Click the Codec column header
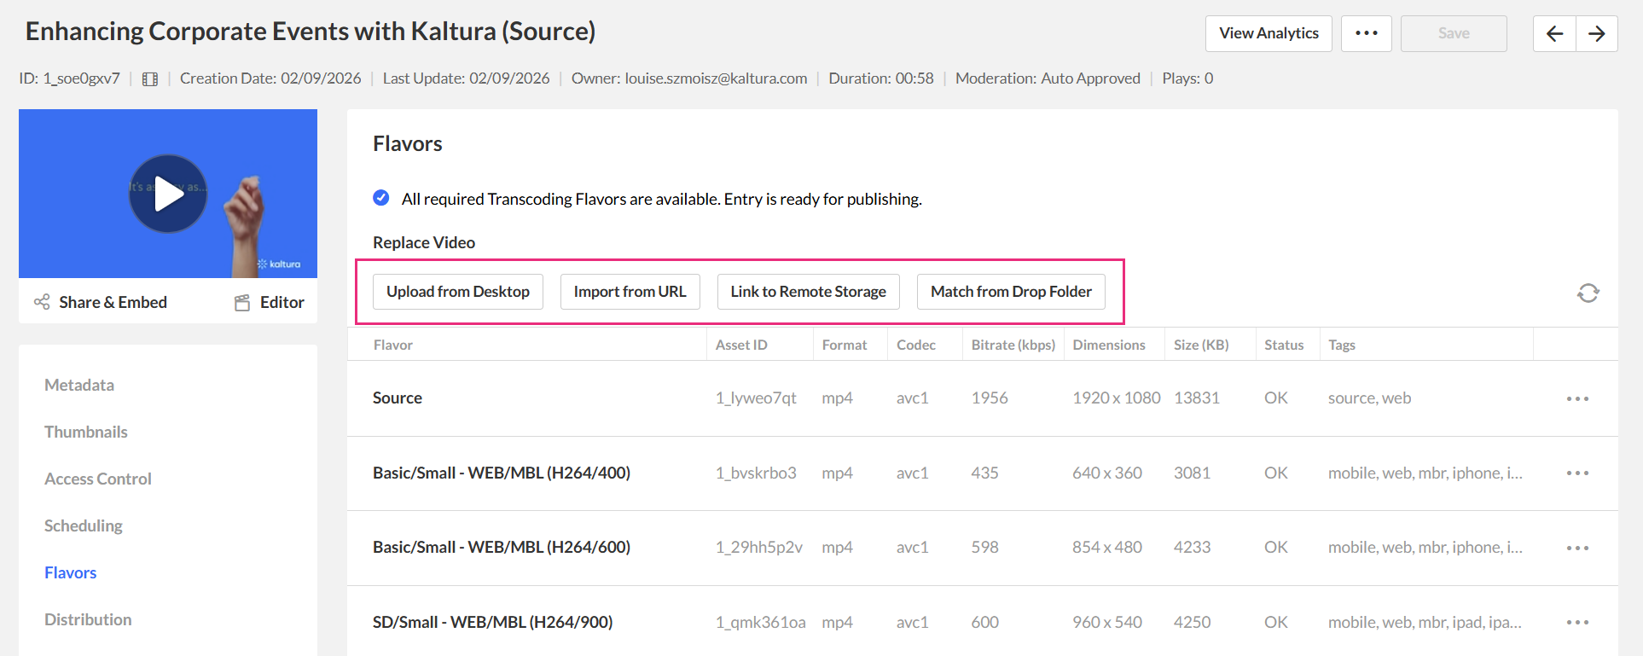 tap(916, 345)
